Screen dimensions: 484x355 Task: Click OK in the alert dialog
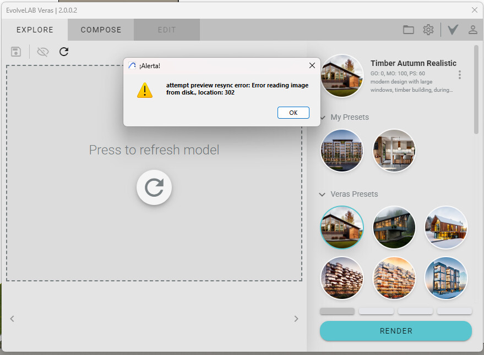[x=293, y=113]
